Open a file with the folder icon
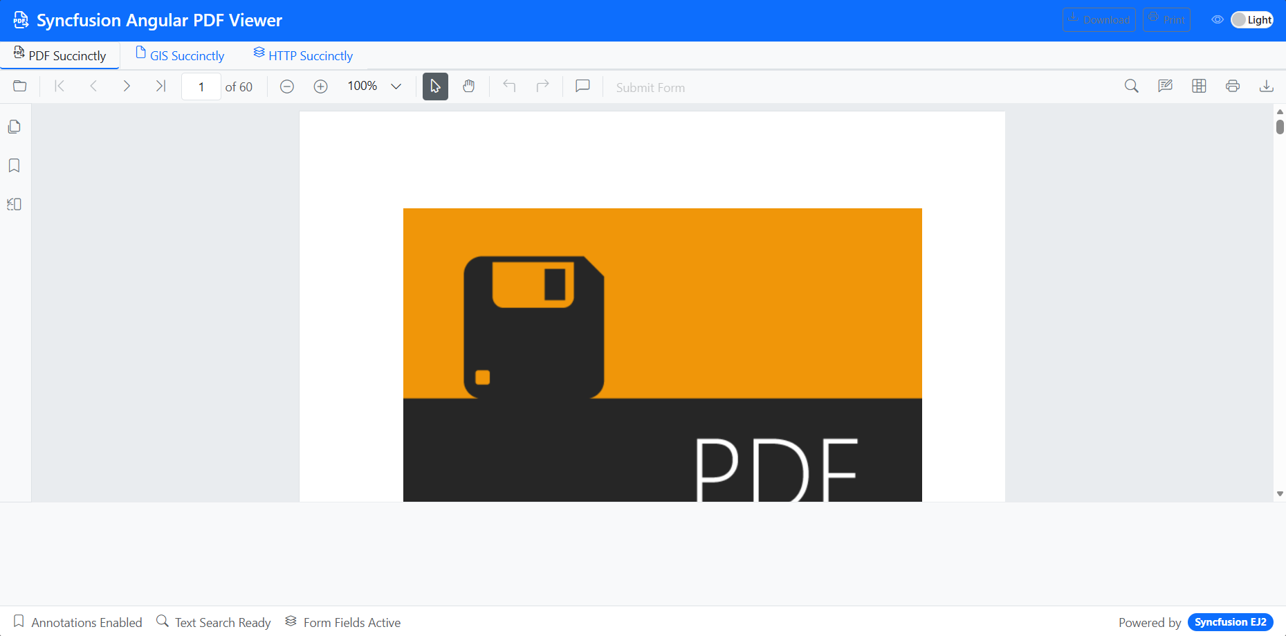The width and height of the screenshot is (1286, 636). pos(20,87)
